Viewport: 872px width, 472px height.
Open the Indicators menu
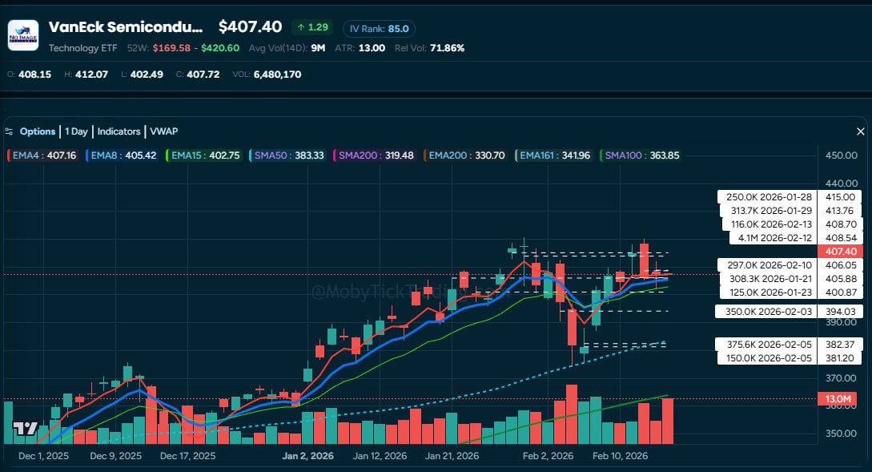coord(119,131)
